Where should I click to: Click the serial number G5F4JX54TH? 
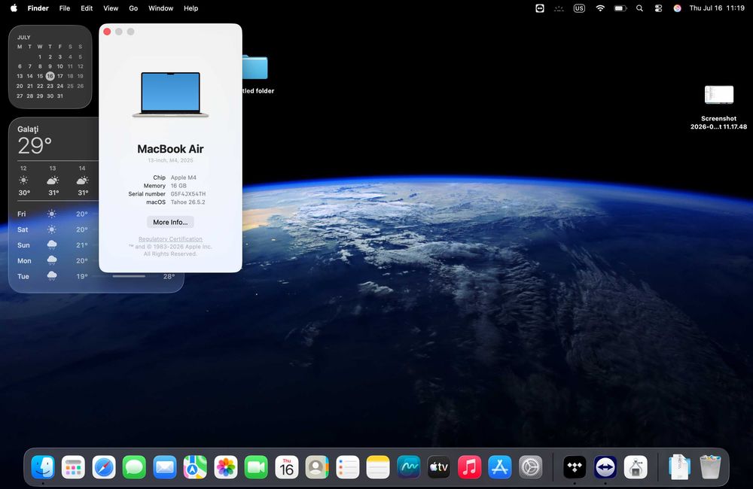[x=188, y=194]
